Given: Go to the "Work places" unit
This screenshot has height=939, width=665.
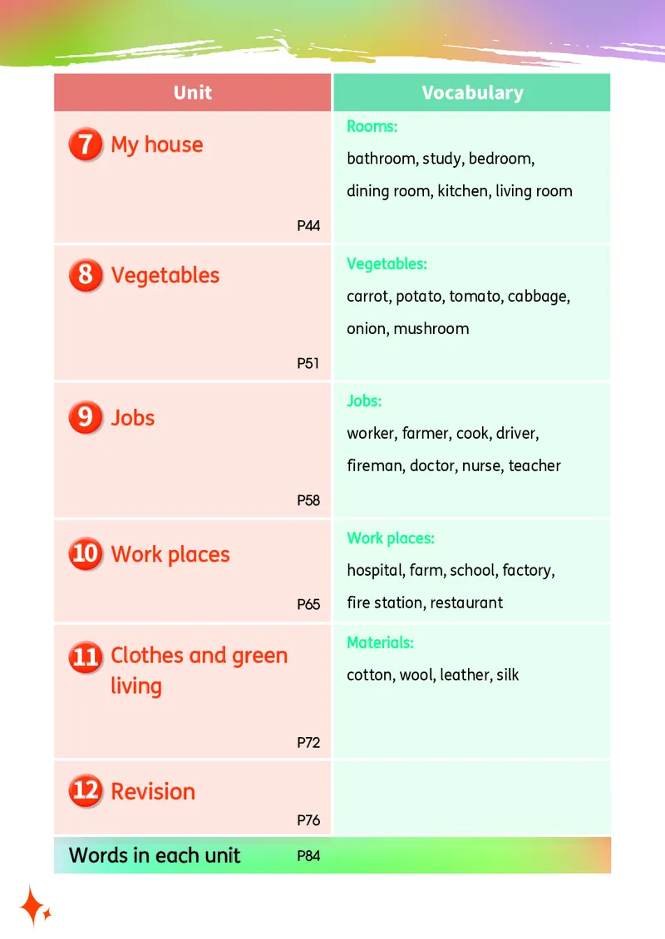Looking at the screenshot, I should point(170,554).
